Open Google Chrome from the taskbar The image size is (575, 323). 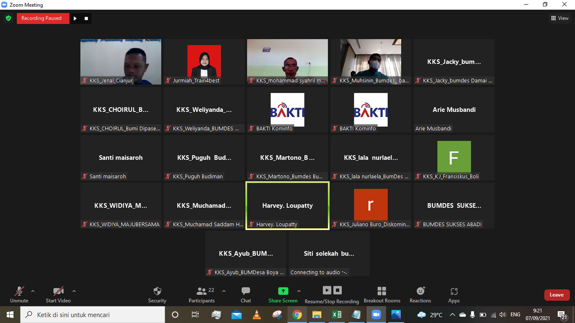point(297,315)
